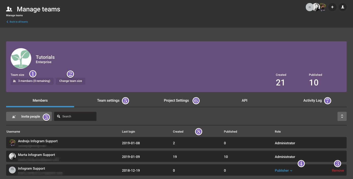Remove Infogram Support from the team
This screenshot has width=353, height=179.
click(338, 171)
